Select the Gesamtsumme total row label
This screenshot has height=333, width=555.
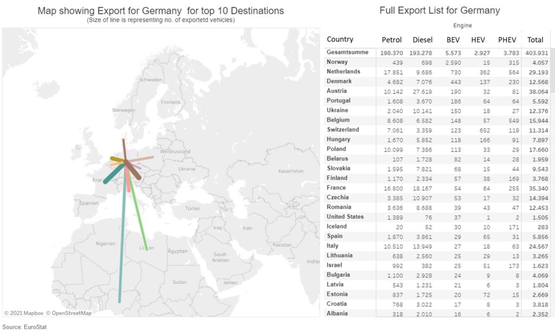(x=347, y=52)
